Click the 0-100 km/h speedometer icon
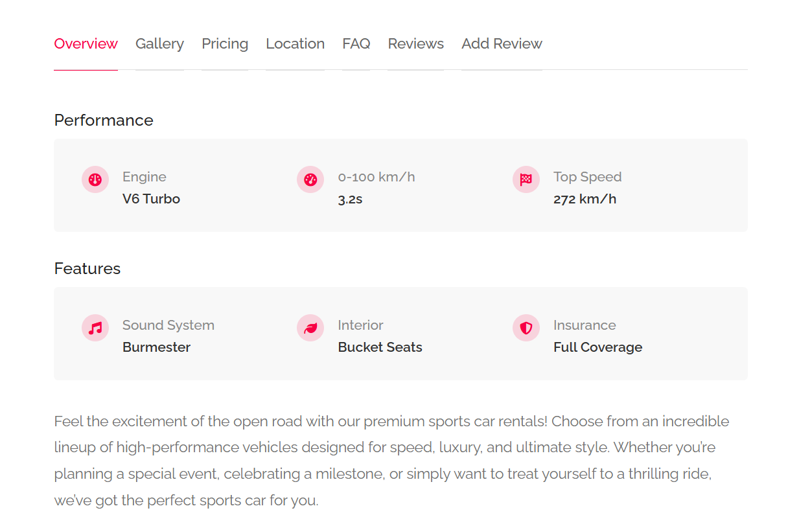 [x=310, y=179]
